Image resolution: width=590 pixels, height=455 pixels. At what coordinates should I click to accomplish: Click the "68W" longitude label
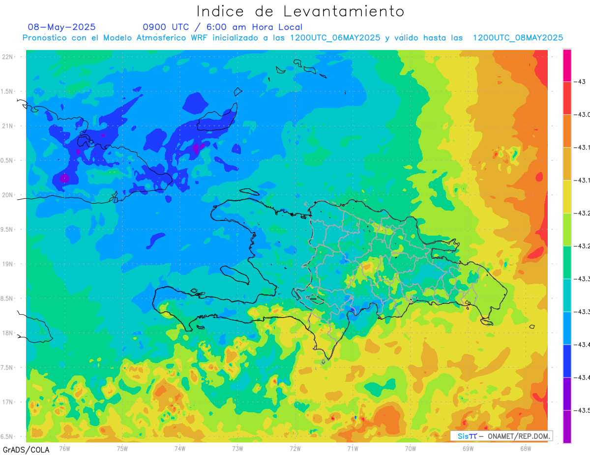click(x=526, y=448)
